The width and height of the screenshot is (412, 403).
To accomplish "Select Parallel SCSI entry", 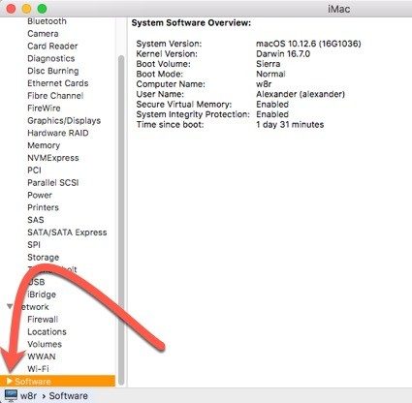I will (53, 183).
